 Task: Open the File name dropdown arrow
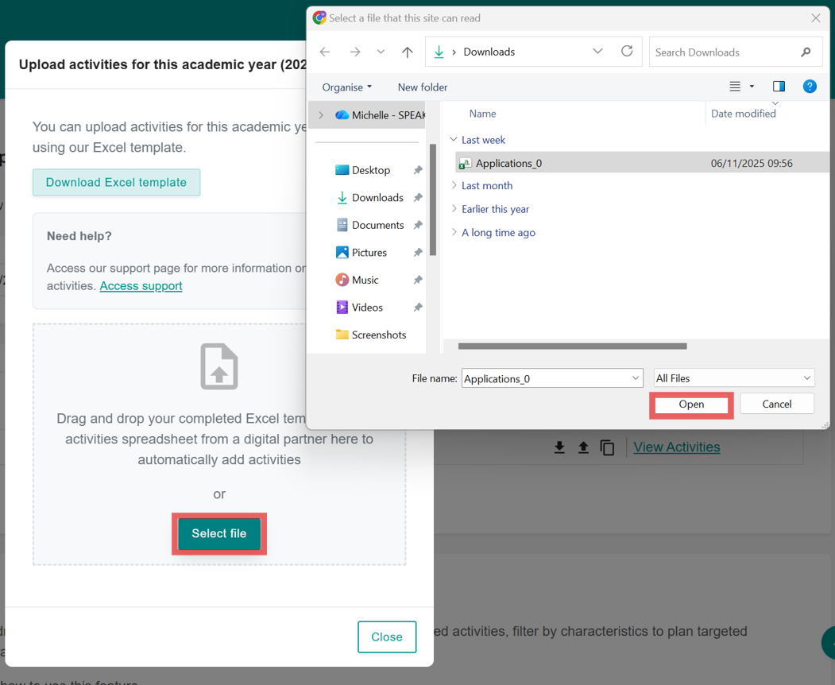[x=636, y=378]
